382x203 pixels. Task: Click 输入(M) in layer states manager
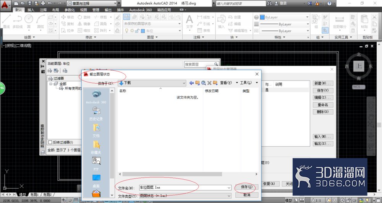323,137
